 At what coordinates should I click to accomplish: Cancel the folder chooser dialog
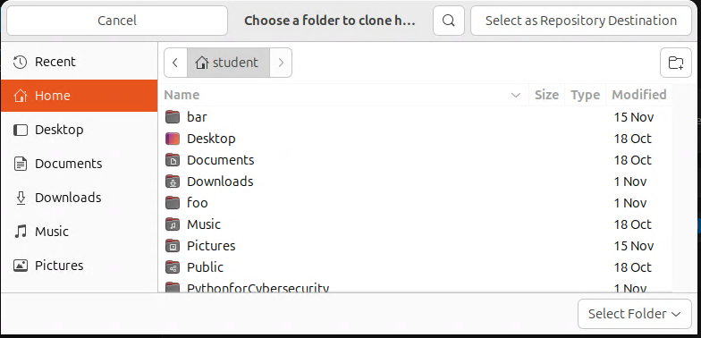pyautogui.click(x=117, y=21)
